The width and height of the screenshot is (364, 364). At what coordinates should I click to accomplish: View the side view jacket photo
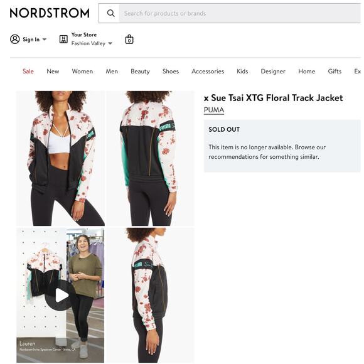(150, 295)
